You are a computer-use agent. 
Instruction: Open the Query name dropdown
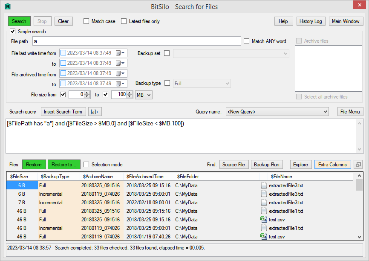coord(277,112)
